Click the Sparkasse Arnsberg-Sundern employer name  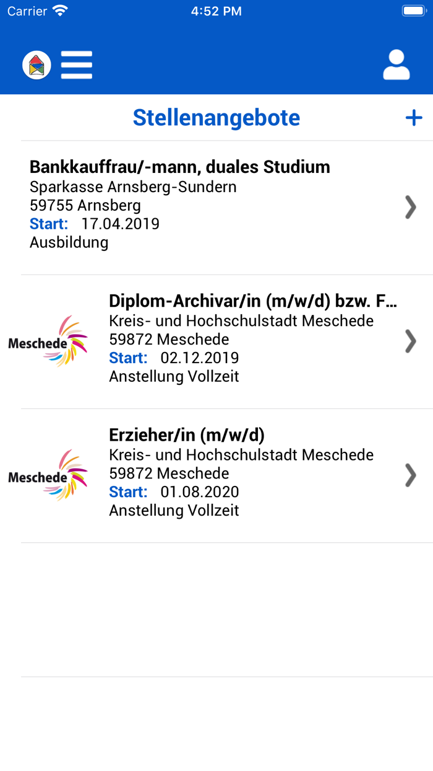click(133, 186)
